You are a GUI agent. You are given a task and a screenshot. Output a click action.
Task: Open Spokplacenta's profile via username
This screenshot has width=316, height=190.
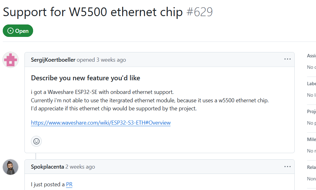pos(47,167)
